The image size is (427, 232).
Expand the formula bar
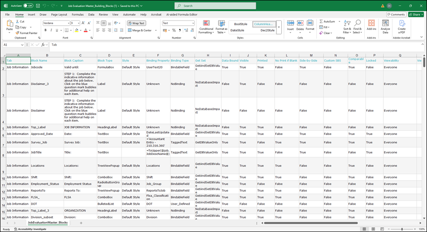point(422,44)
